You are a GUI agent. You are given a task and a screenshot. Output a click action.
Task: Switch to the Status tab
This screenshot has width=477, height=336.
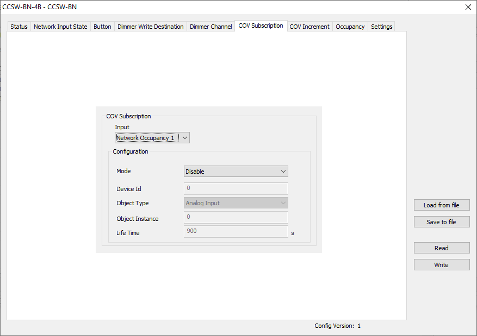pos(19,27)
